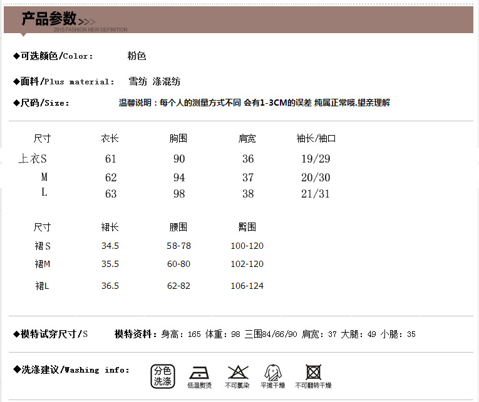
Task: Click the 肩宽 column header
Action: [x=247, y=138]
